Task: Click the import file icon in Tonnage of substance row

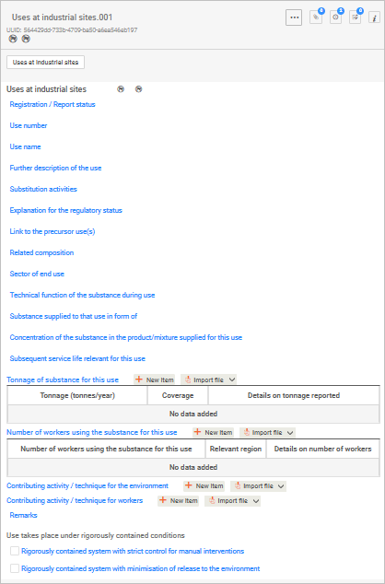Action: click(188, 380)
